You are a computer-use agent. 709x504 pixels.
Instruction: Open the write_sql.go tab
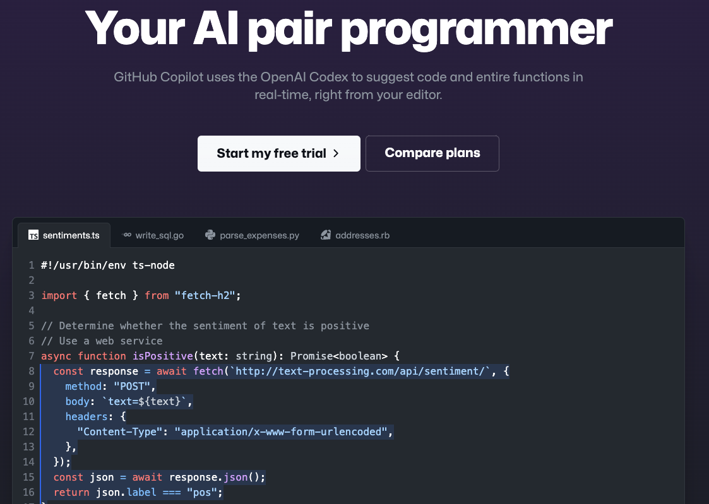[153, 235]
